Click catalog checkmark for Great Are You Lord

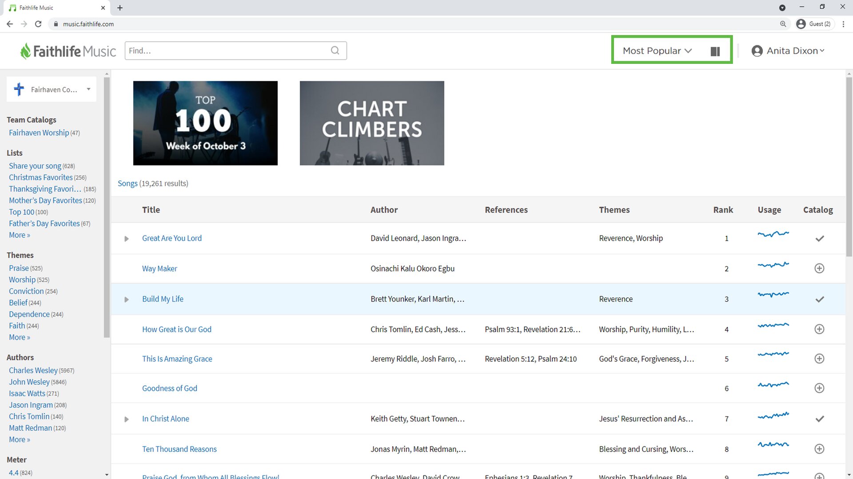pos(820,239)
